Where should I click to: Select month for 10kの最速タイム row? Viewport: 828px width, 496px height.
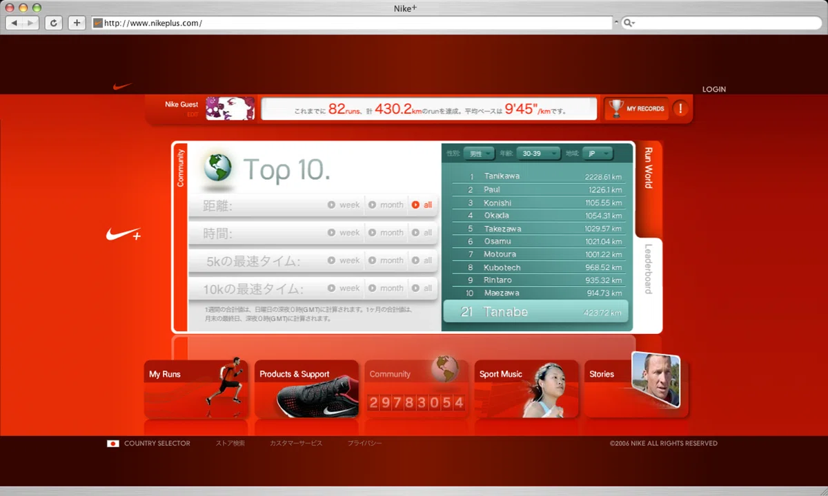[x=386, y=288]
